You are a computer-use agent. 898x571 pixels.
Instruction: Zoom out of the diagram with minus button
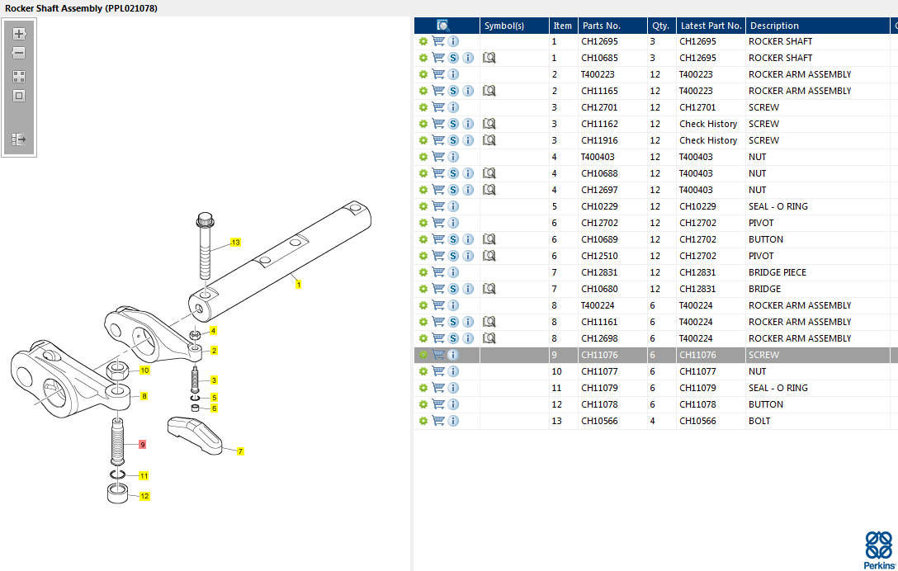click(19, 53)
